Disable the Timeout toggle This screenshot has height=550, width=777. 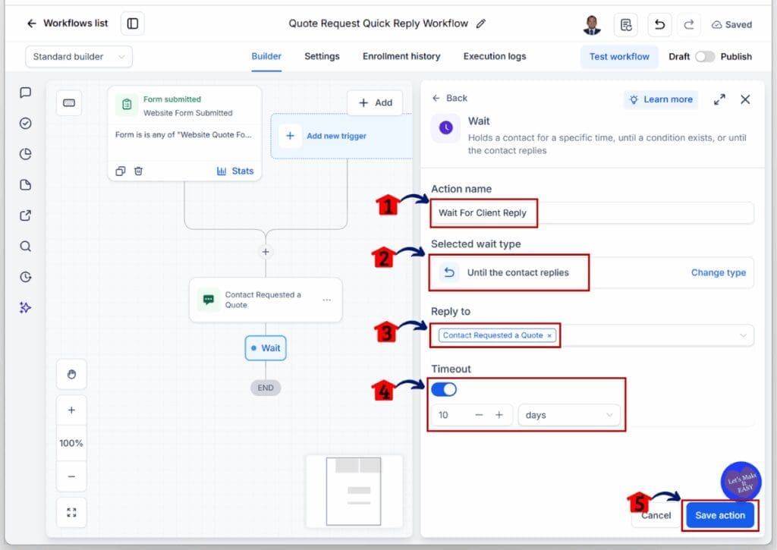(443, 389)
